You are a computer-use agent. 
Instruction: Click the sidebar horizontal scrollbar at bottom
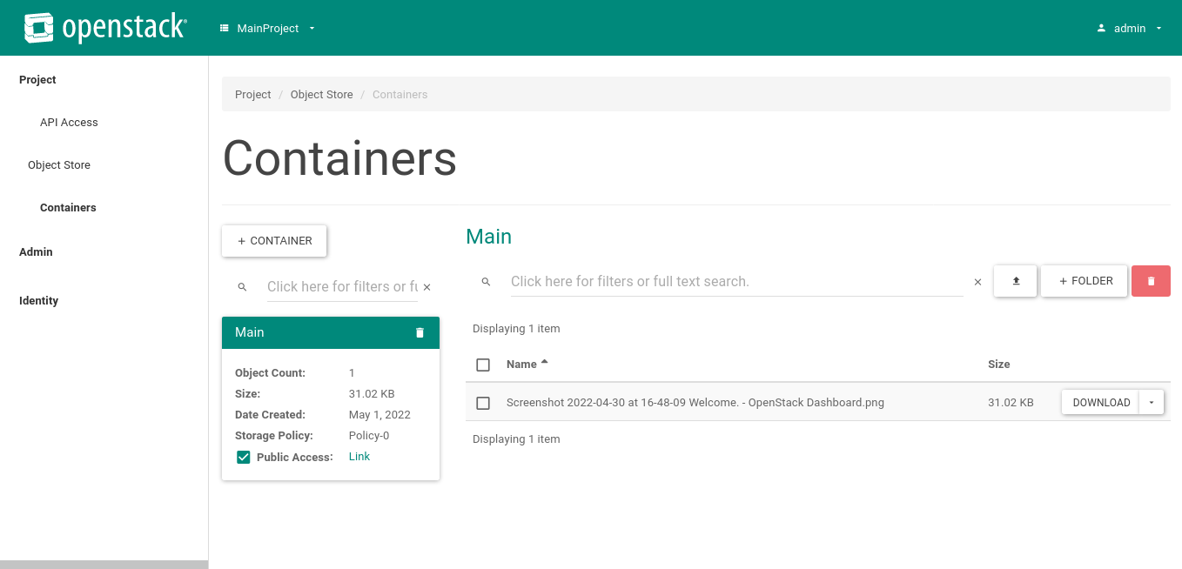pyautogui.click(x=104, y=565)
